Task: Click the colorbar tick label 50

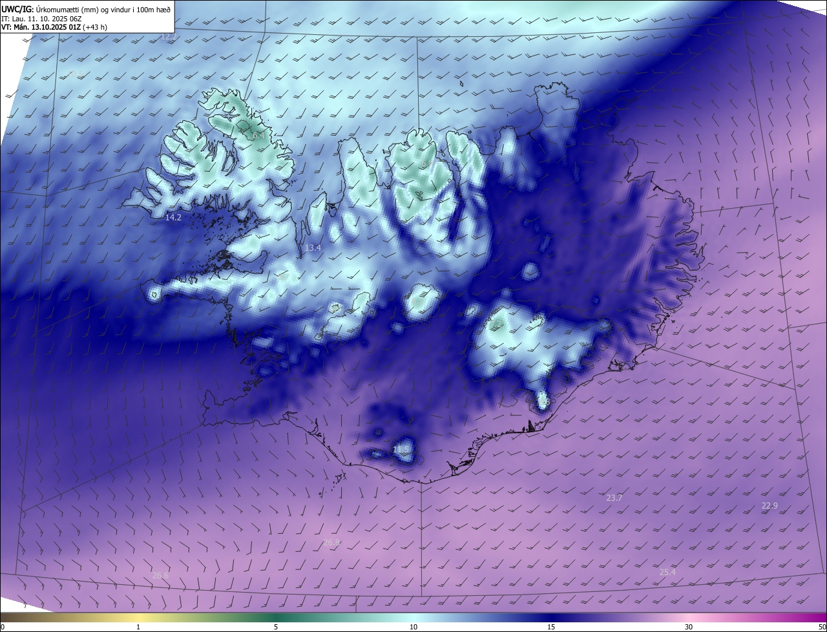Action: click(x=822, y=627)
